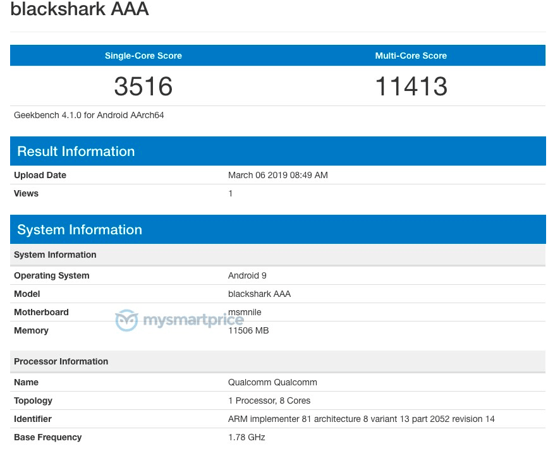Click the gray System Information subheader
560x451 pixels.
[x=55, y=255]
